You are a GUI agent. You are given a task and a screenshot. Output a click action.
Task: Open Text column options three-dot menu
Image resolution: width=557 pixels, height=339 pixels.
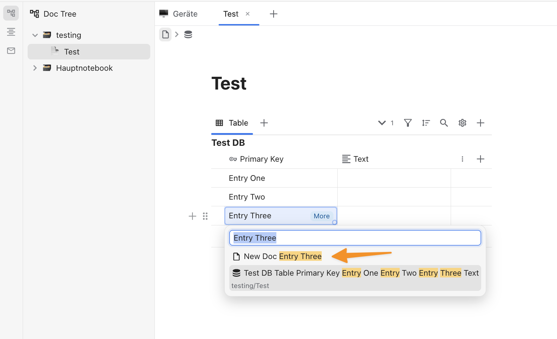tap(462, 159)
